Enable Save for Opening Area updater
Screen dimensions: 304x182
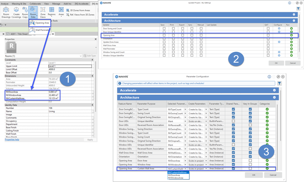(164, 35)
